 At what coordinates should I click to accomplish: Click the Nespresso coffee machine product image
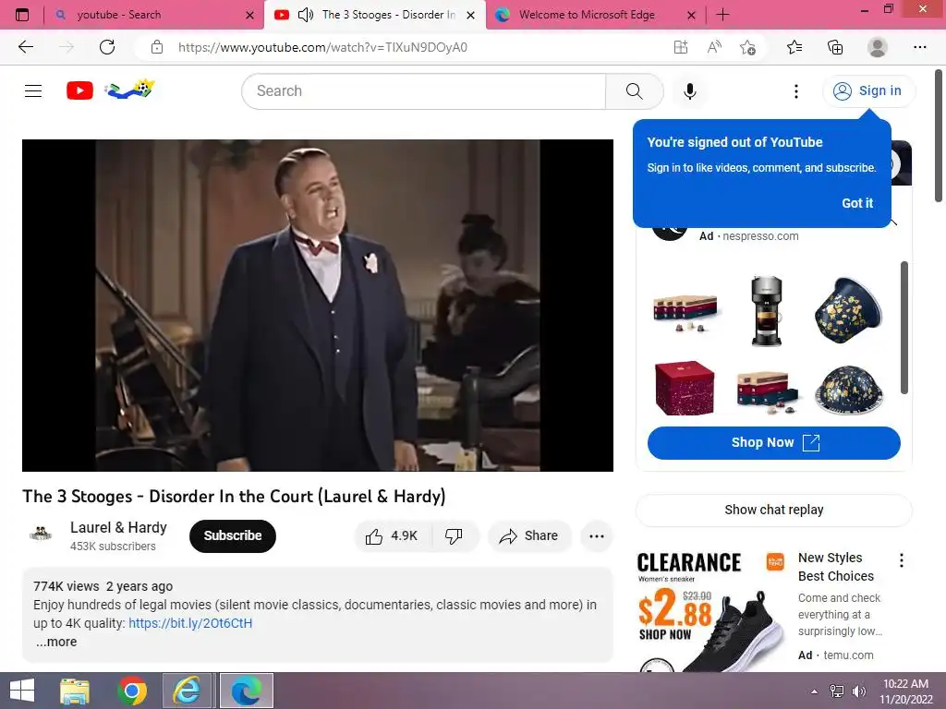pos(766,311)
